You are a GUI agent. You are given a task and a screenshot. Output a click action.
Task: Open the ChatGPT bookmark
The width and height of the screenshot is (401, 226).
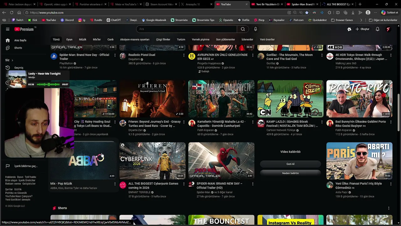[113, 20]
